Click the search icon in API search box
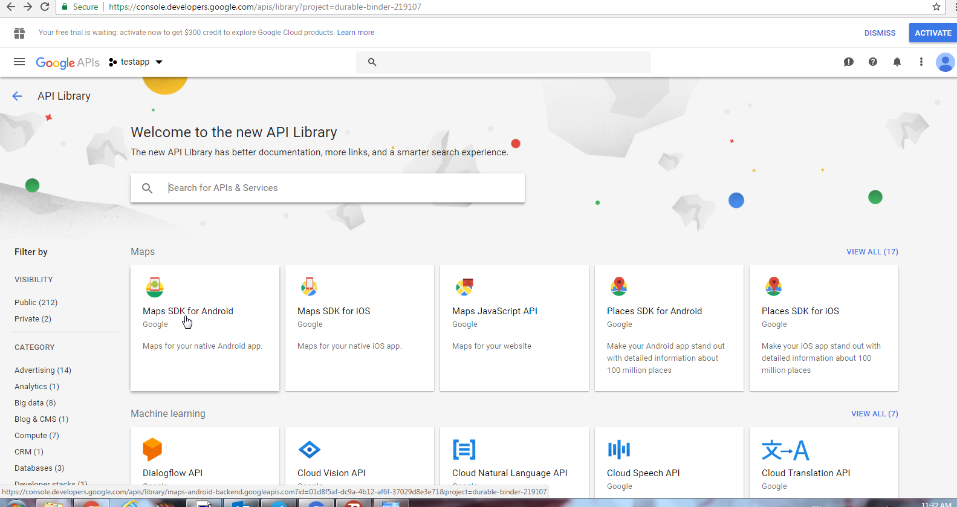Screen dimensions: 957x507 (x=147, y=188)
